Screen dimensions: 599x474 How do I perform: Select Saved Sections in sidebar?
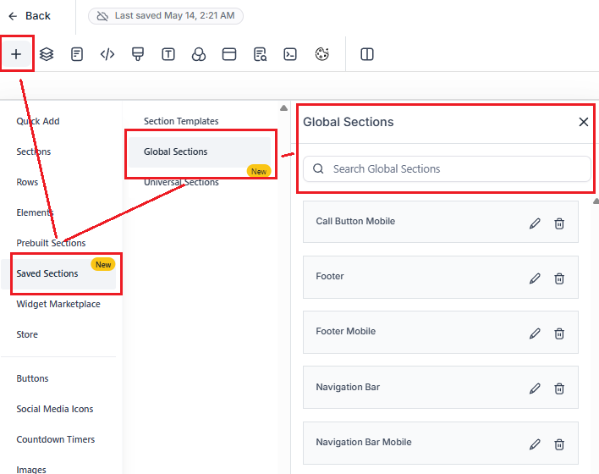[47, 273]
